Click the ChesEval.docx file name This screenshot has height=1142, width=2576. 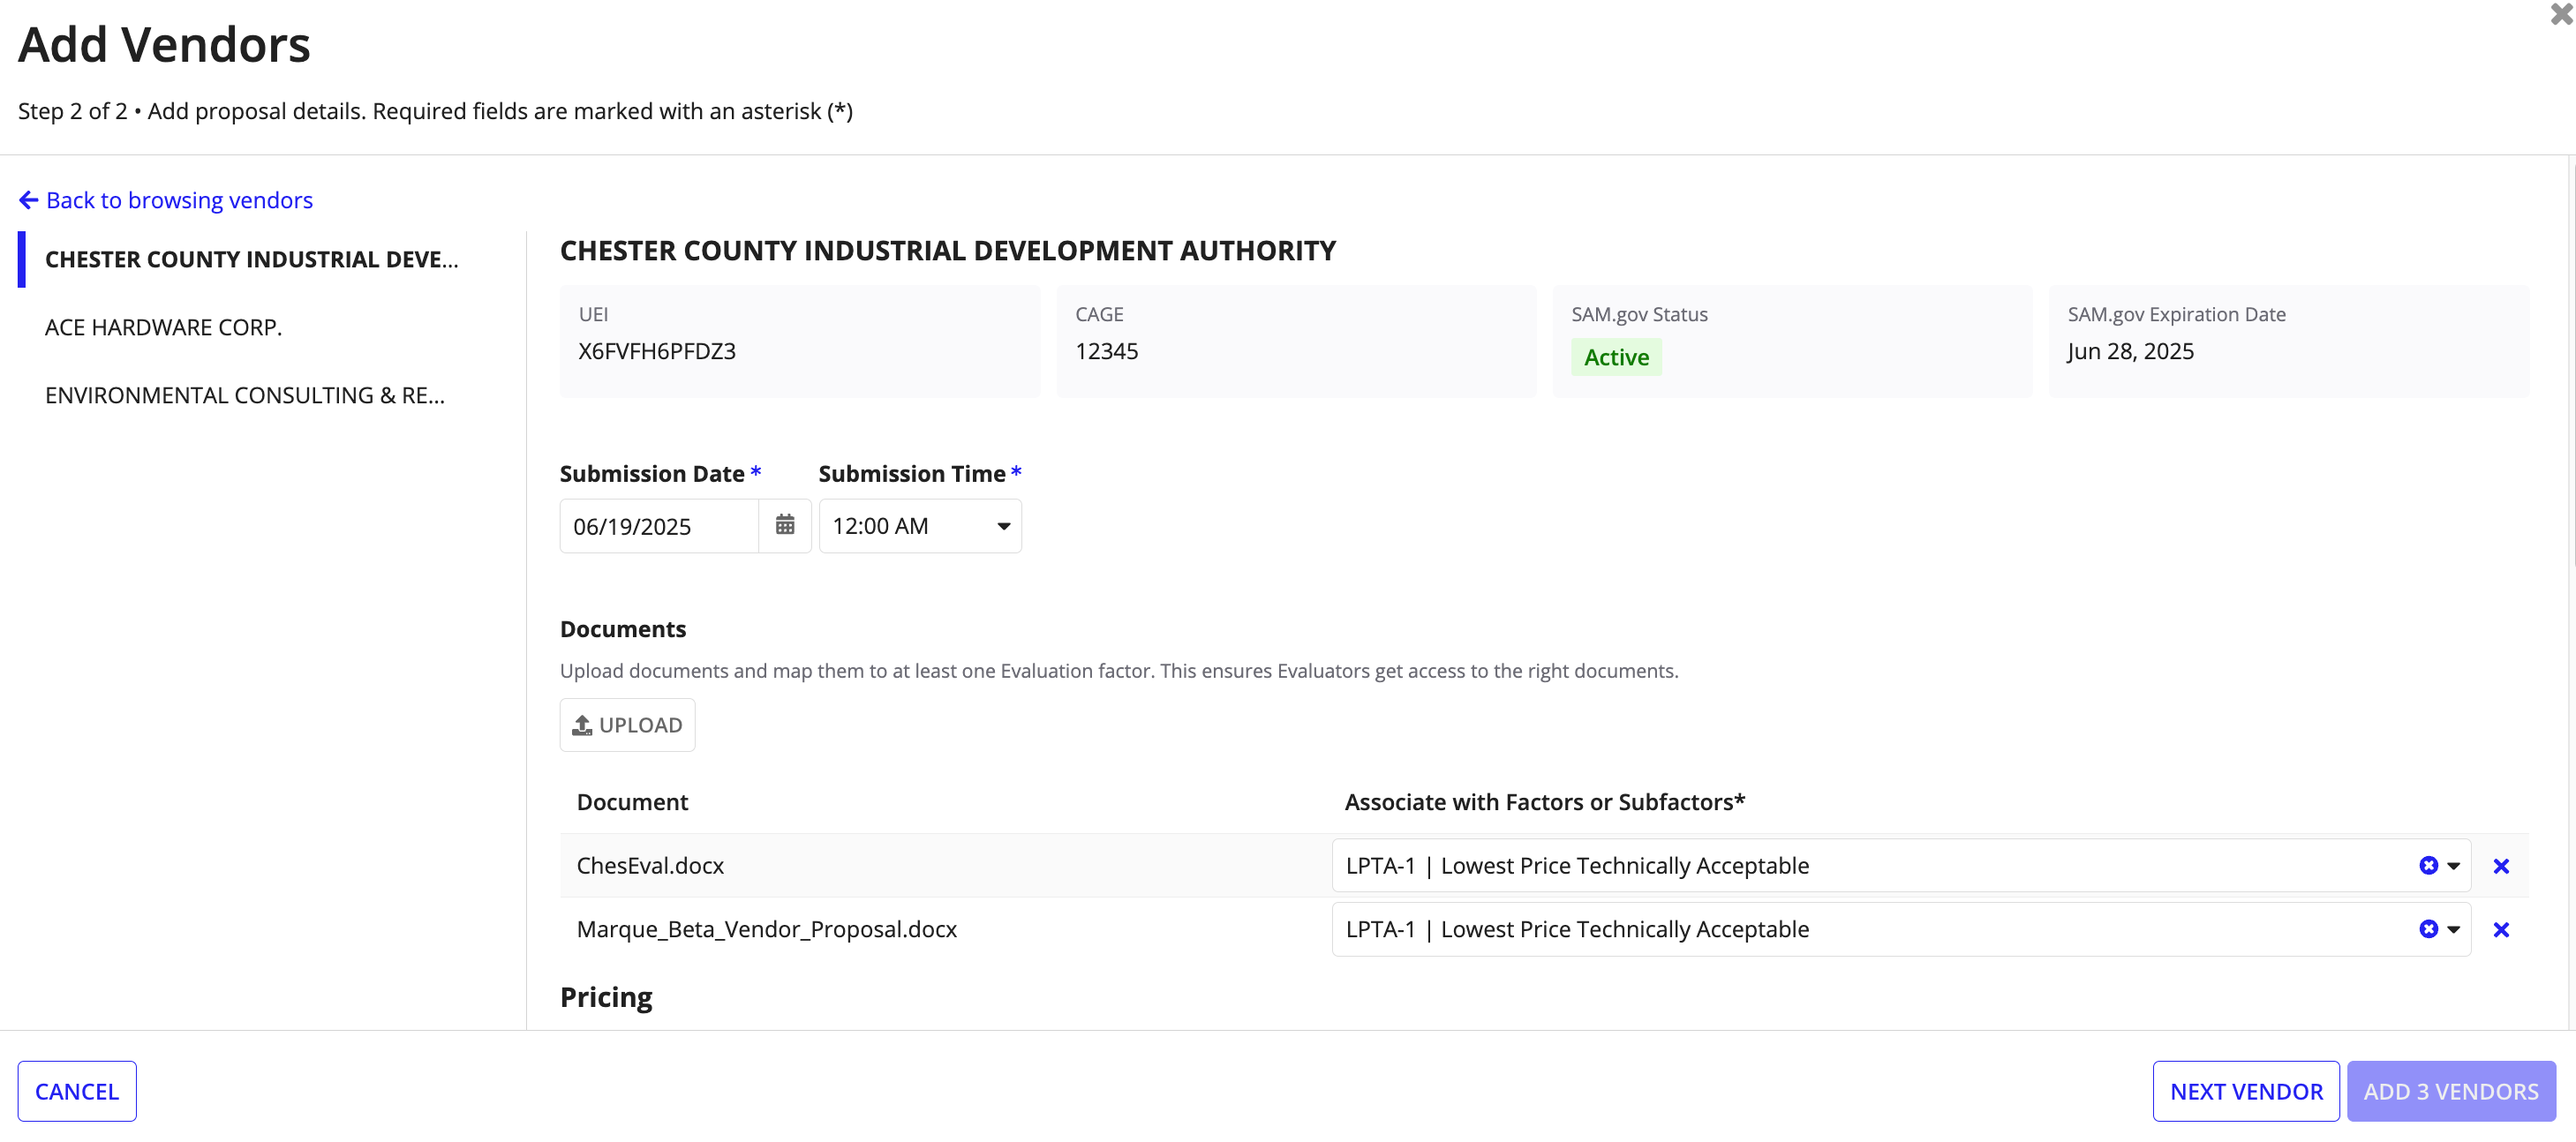click(650, 865)
